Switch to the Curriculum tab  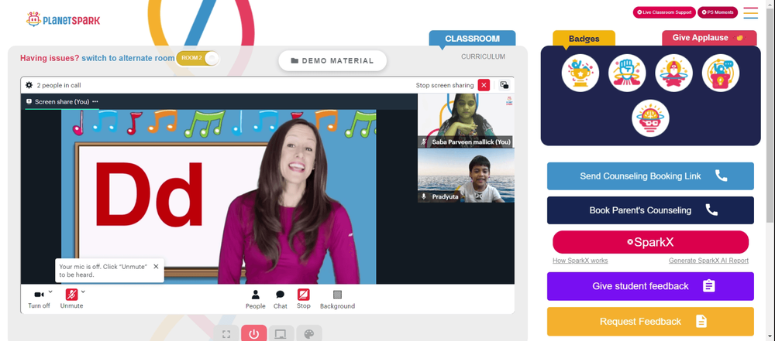(x=483, y=56)
